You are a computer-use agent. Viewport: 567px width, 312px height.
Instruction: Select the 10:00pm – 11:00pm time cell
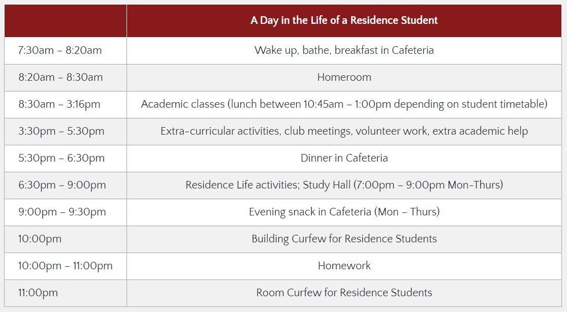66,266
